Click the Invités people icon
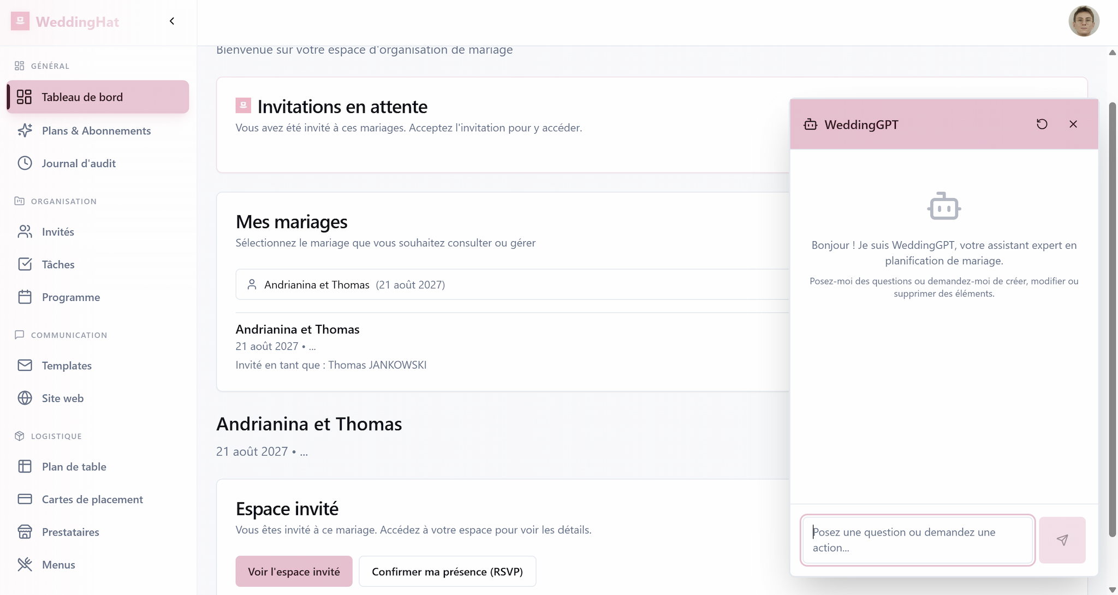This screenshot has height=595, width=1118. click(x=25, y=232)
